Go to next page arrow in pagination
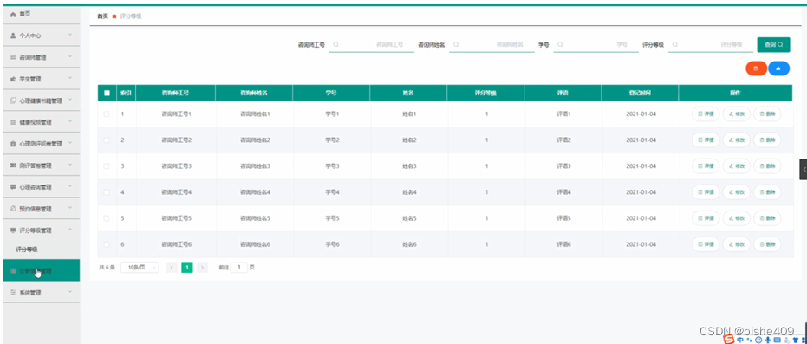 (x=202, y=268)
